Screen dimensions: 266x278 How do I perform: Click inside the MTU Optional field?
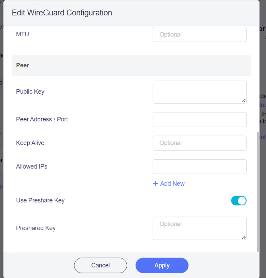(199, 34)
